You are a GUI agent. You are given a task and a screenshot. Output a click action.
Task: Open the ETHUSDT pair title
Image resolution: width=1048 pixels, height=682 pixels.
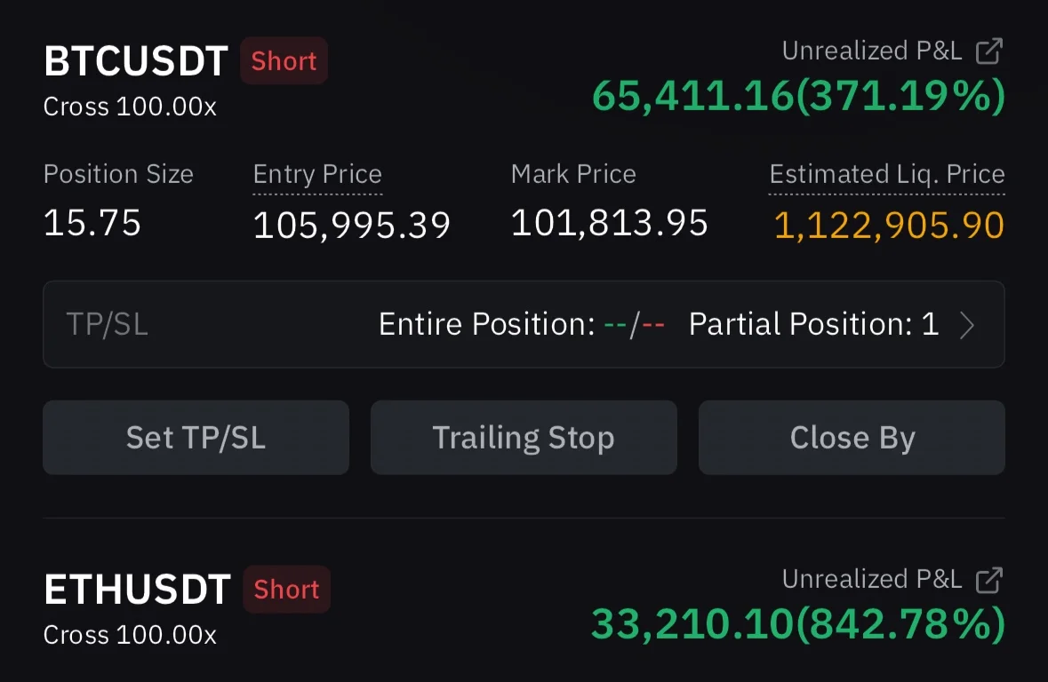pos(137,590)
